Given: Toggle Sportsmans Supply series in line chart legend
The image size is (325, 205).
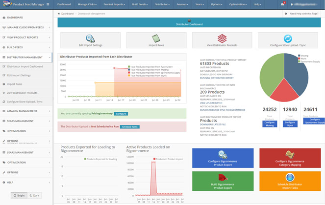Looking at the screenshot, I should (154, 73).
